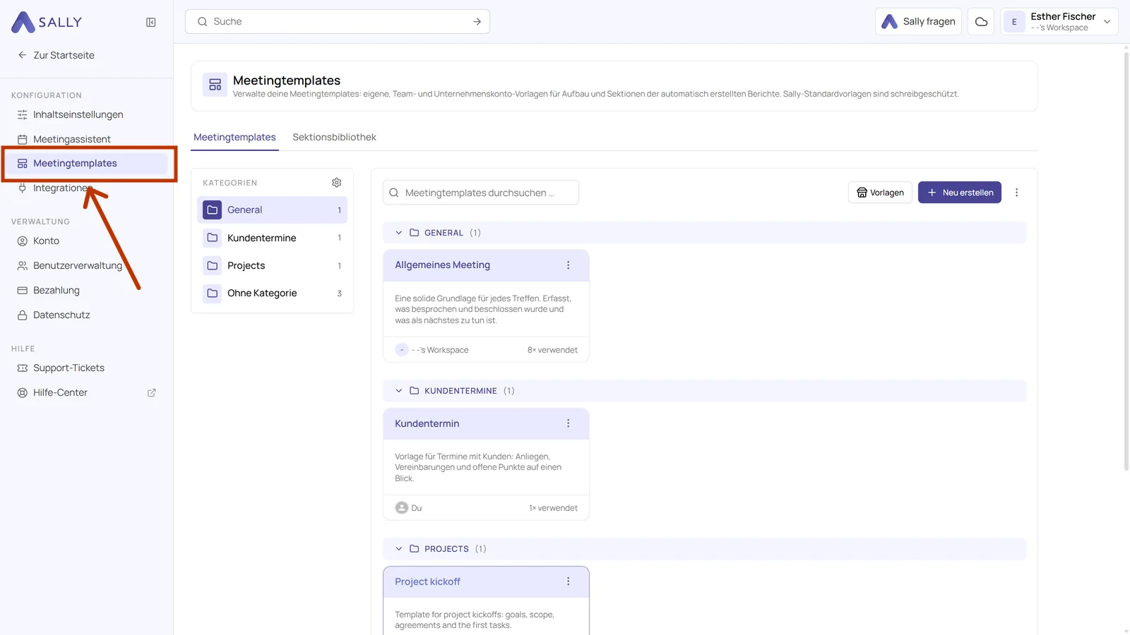1130x635 pixels.
Task: Click Inhaltseinstellungen sliders icon
Action: (x=23, y=114)
